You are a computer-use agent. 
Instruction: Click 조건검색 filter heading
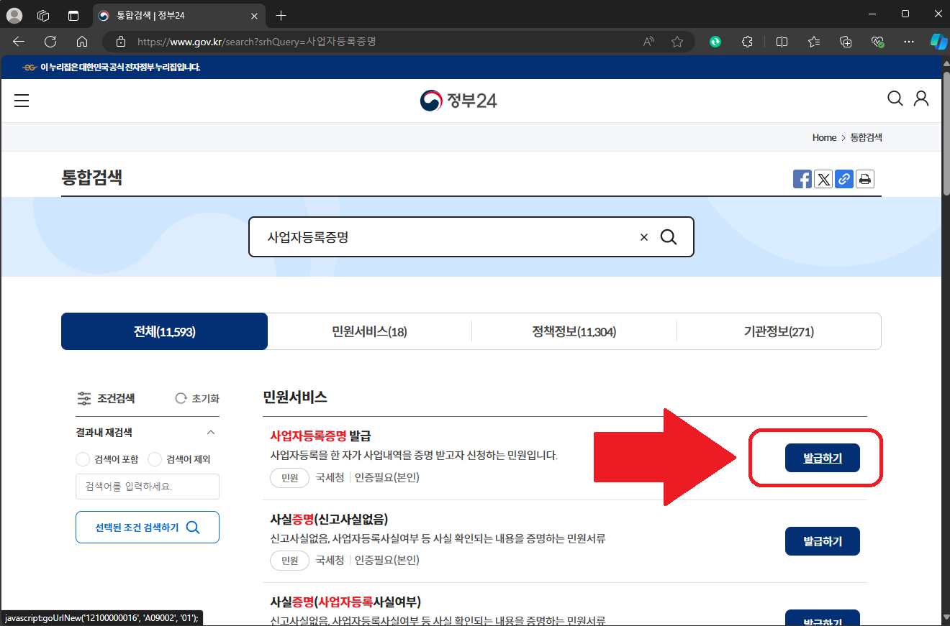(106, 398)
